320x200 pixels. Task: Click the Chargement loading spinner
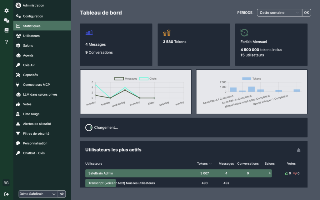(x=89, y=127)
